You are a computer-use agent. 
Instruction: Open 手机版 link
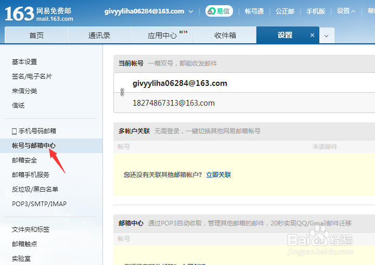tap(316, 11)
